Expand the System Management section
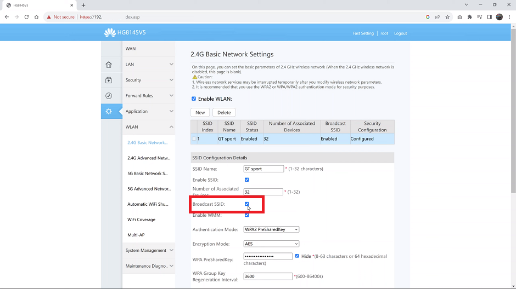This screenshot has width=516, height=289. [x=149, y=250]
